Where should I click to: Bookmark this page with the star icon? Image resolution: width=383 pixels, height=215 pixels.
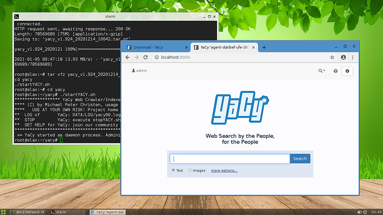click(x=332, y=57)
